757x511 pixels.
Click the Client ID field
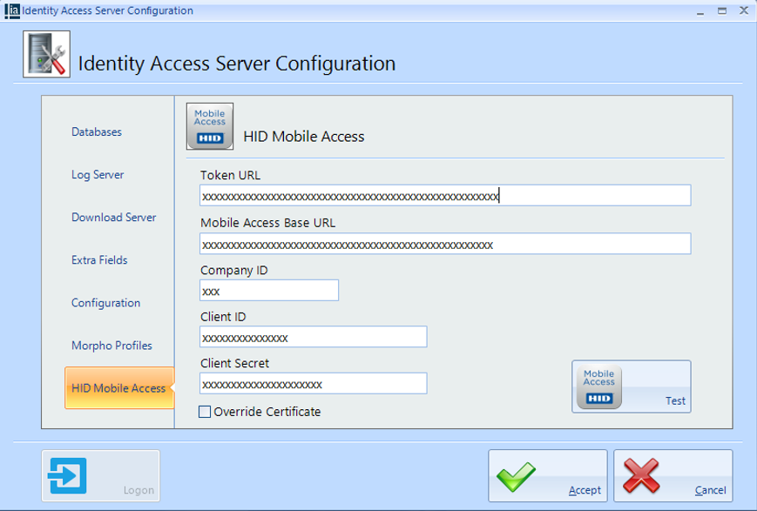(314, 337)
